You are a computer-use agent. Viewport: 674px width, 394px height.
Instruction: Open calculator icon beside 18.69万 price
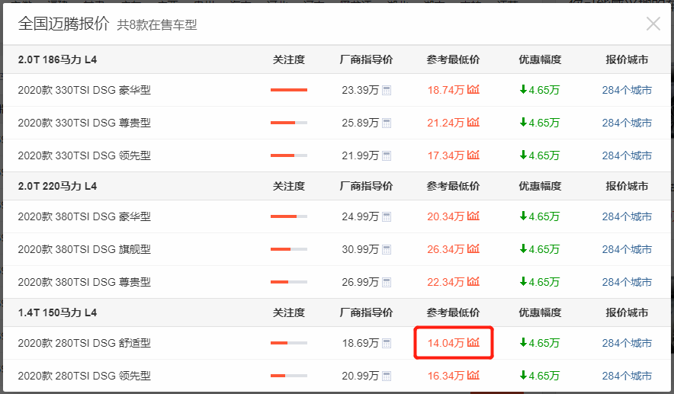click(x=387, y=343)
